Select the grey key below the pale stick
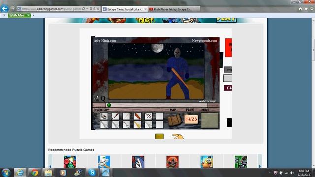Screen dimensions: 315x177 click(126, 125)
